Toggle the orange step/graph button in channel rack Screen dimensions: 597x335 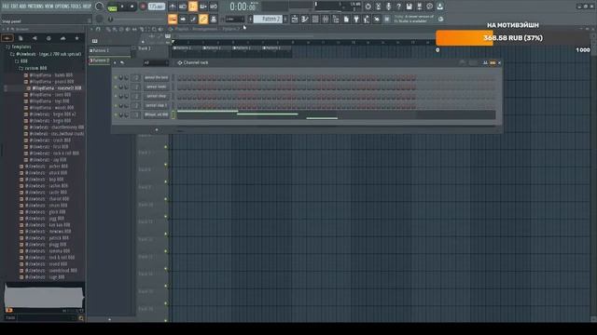493,62
